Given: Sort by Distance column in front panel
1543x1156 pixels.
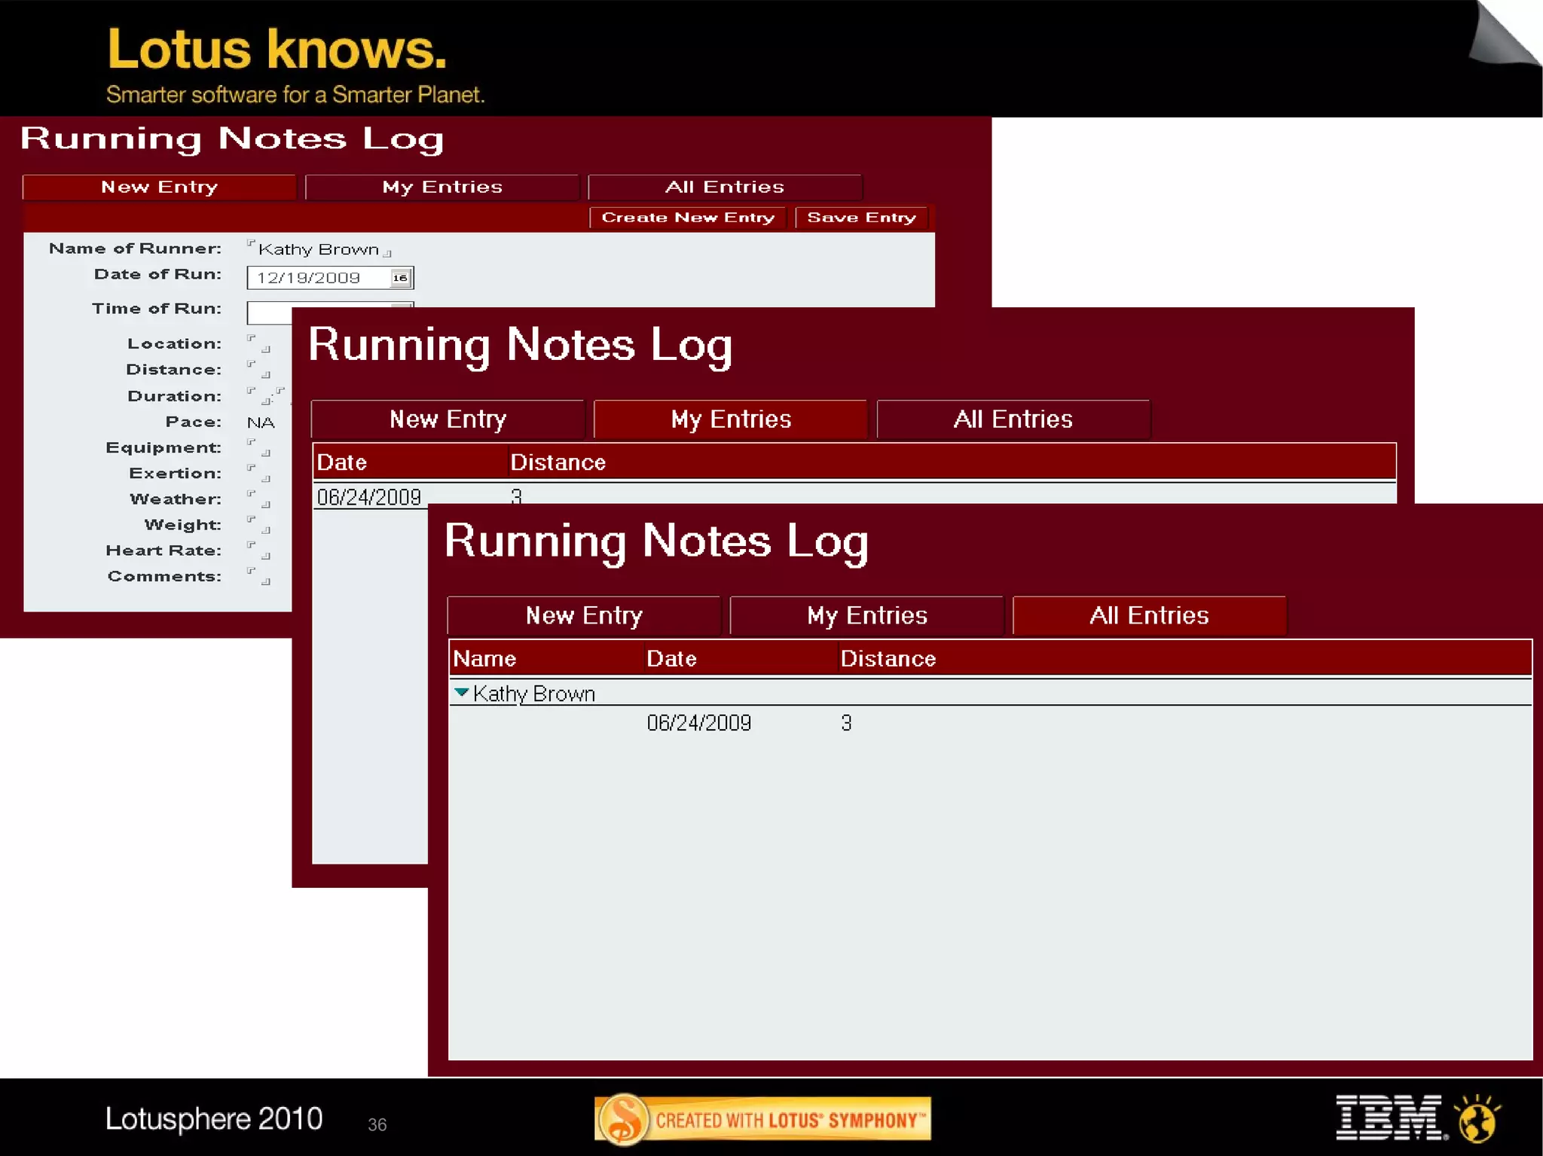Looking at the screenshot, I should point(888,659).
